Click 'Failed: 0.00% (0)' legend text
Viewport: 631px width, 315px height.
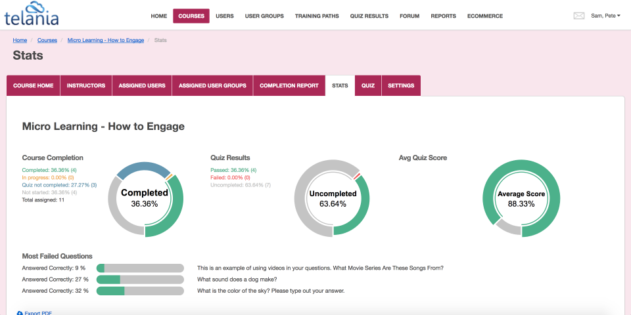click(x=230, y=177)
